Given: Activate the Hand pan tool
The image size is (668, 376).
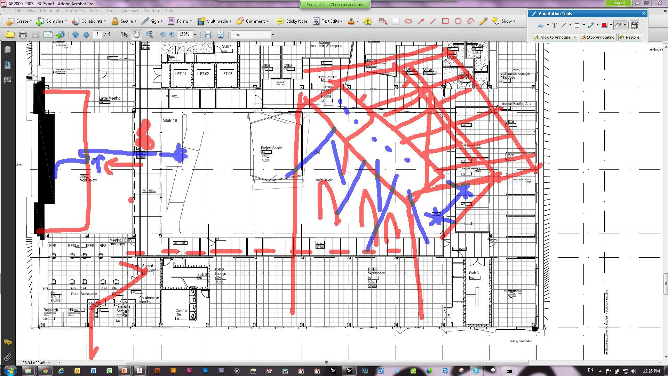Looking at the screenshot, I should point(136,34).
